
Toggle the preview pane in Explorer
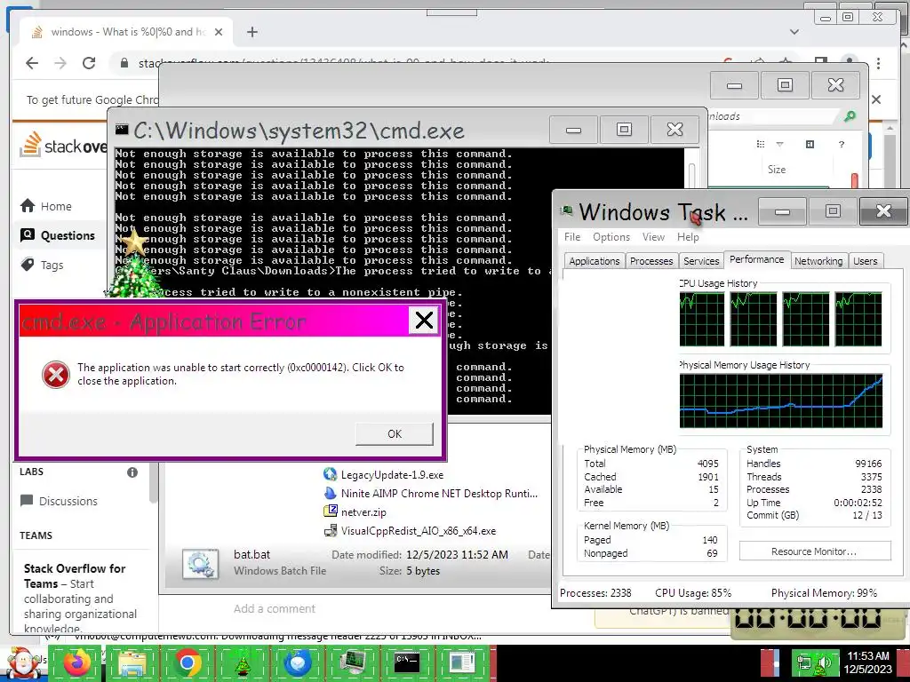pos(810,144)
